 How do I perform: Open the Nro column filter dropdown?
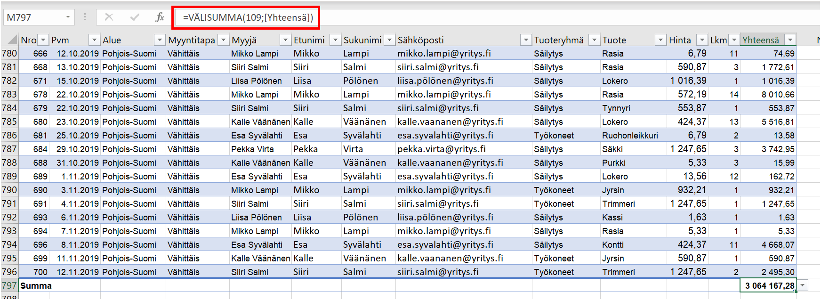coord(43,40)
